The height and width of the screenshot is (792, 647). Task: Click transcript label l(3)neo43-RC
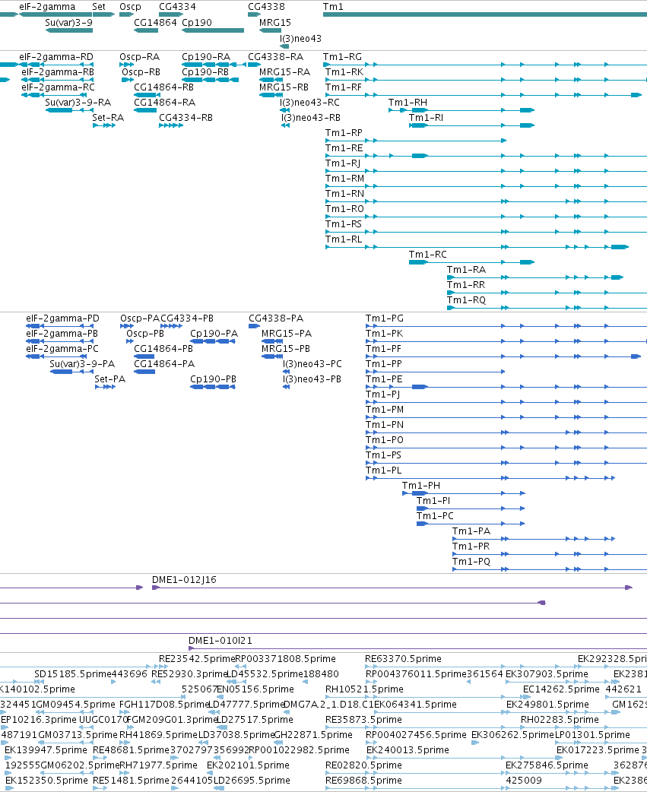[x=309, y=102]
